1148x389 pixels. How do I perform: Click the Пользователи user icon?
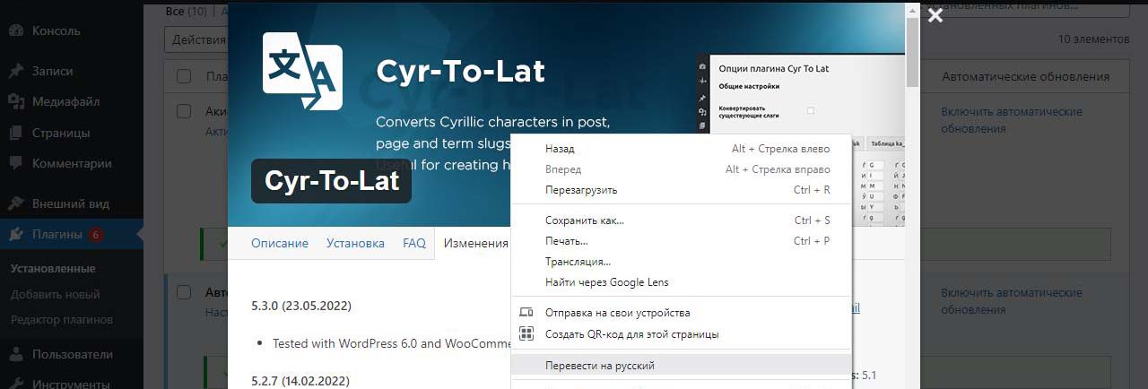click(x=16, y=354)
